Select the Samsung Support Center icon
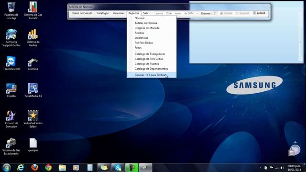306x172 pixels. (x=11, y=37)
